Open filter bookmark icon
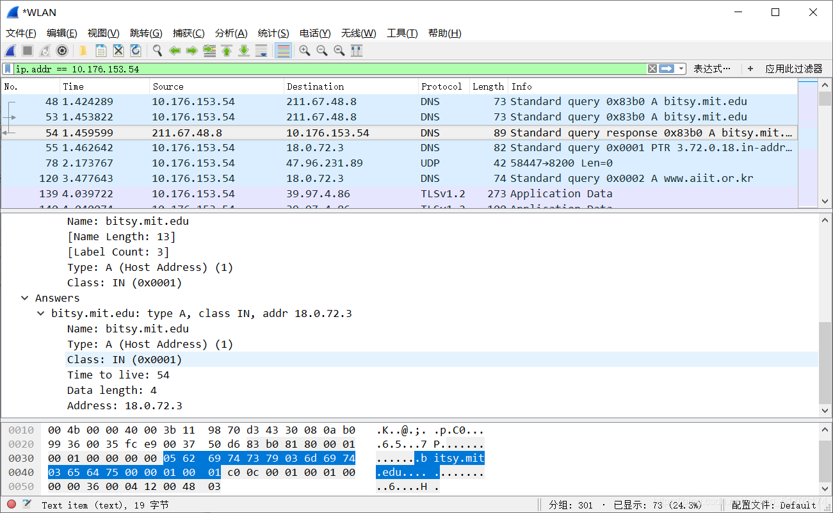Viewport: 833px width, 513px height. point(8,69)
